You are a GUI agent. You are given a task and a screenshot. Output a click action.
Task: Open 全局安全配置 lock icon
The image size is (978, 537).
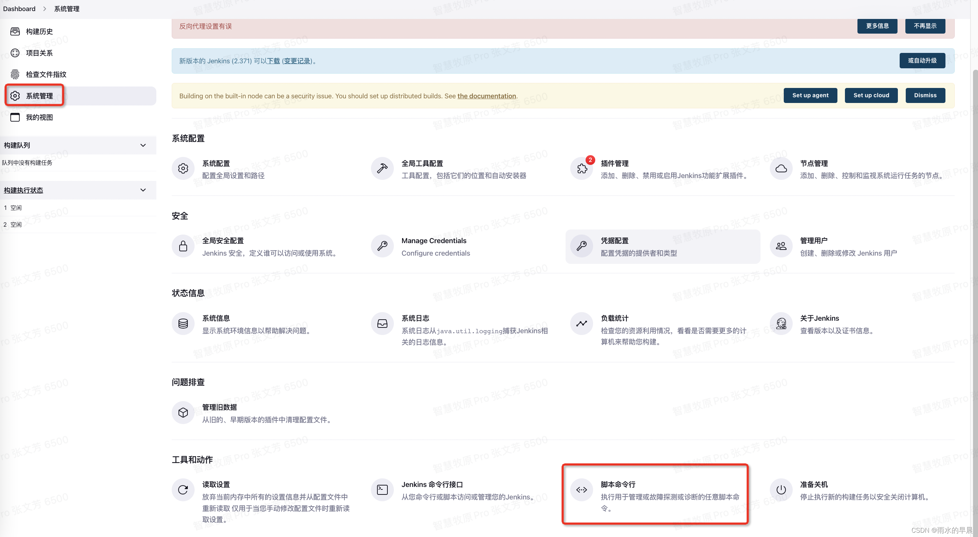(183, 246)
